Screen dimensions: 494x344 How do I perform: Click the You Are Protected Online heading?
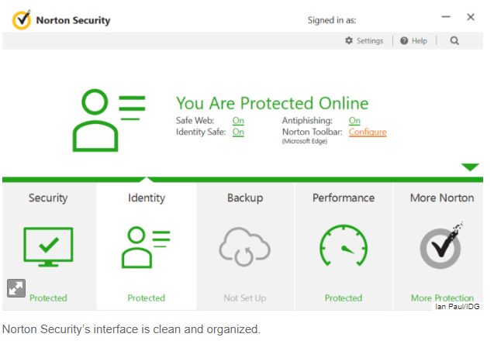point(272,104)
